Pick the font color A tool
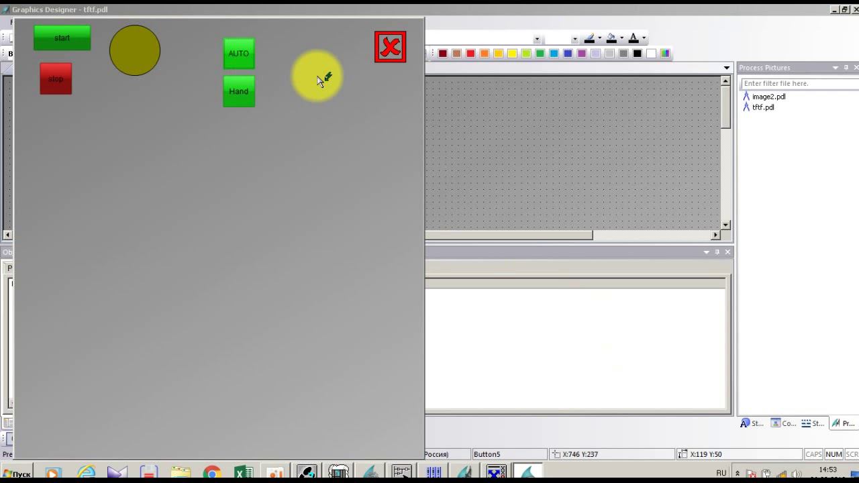The image size is (859, 483). pos(634,38)
